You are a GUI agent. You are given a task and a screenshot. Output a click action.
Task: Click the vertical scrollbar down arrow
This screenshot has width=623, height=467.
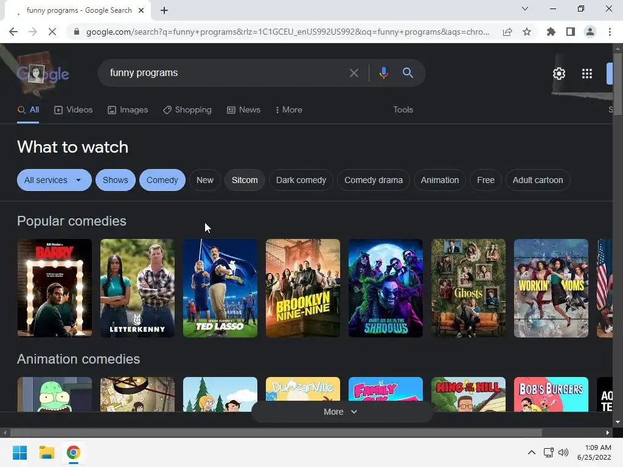618,422
